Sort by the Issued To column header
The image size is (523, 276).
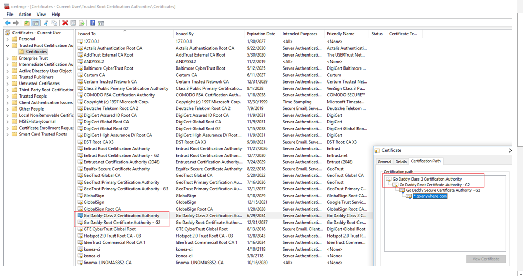[124, 34]
